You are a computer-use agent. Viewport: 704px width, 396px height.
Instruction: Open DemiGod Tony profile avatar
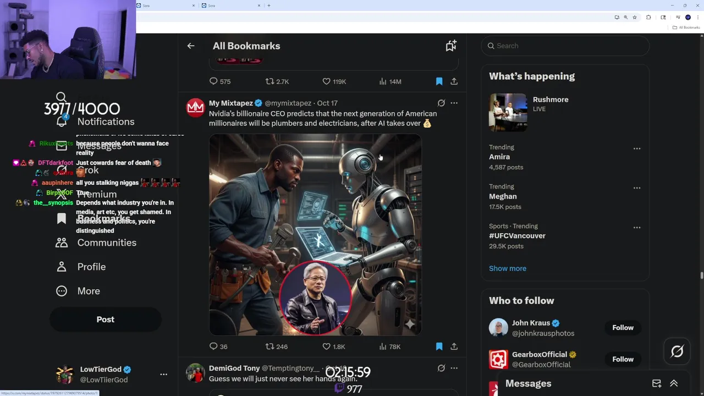pyautogui.click(x=195, y=372)
